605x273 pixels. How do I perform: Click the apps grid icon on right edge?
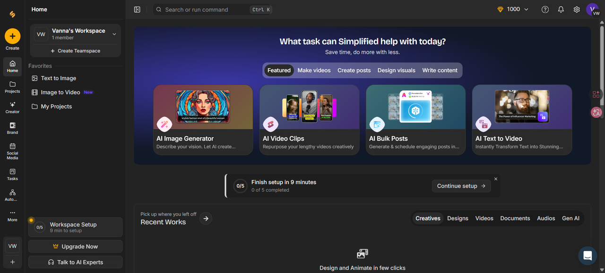pos(596,94)
